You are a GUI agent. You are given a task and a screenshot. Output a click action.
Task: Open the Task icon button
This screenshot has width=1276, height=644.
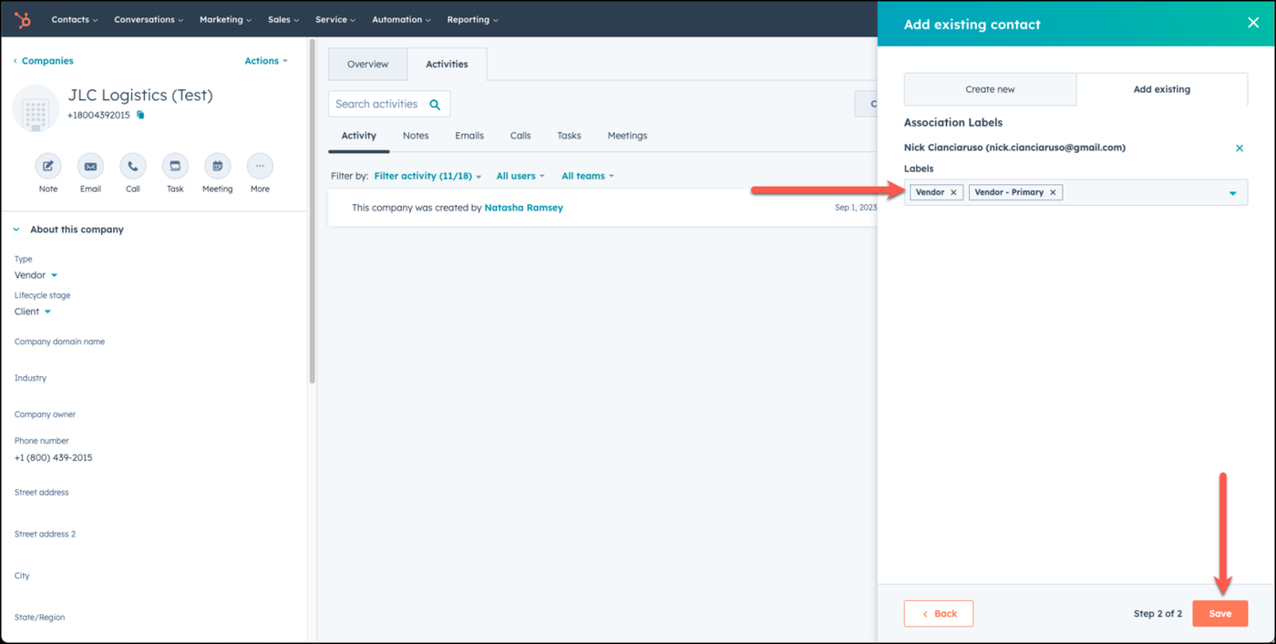(x=175, y=167)
